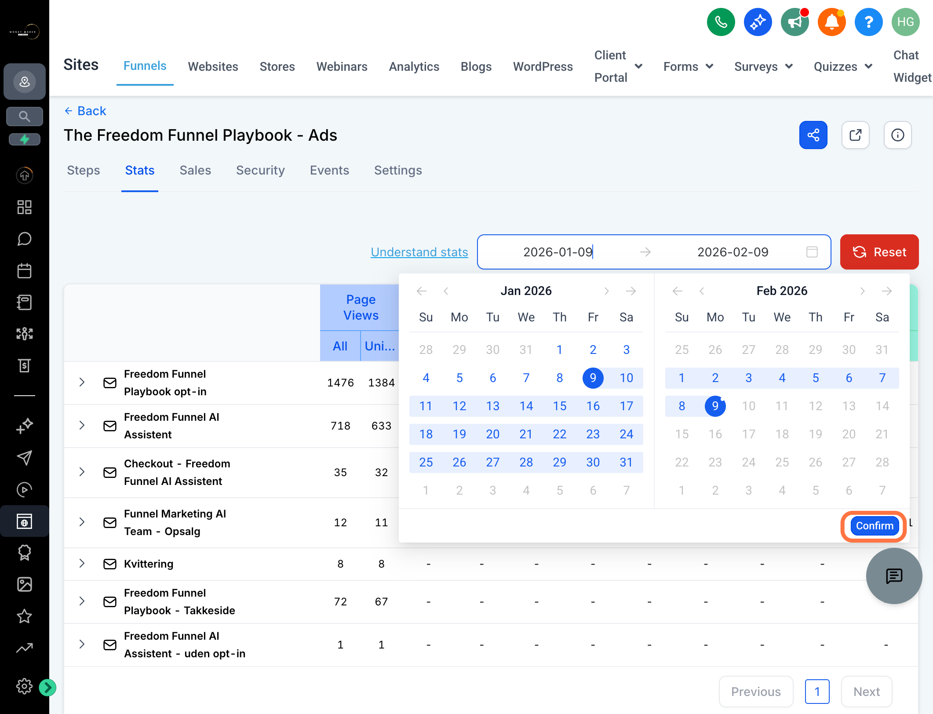Click the sidebar lightning bolt icon

pyautogui.click(x=24, y=139)
